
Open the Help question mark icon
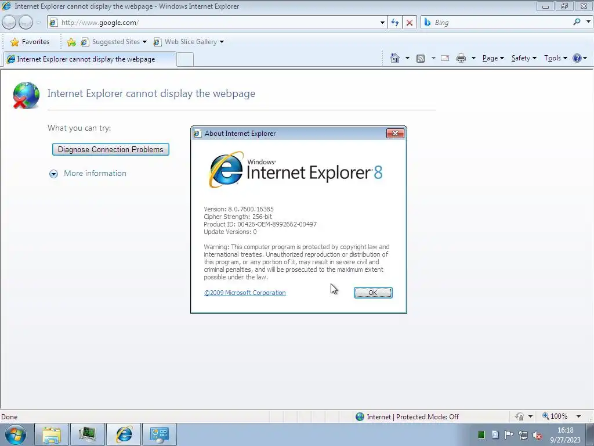[x=577, y=58]
